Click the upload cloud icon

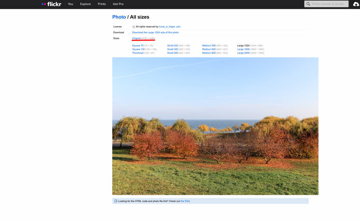pos(356,4)
